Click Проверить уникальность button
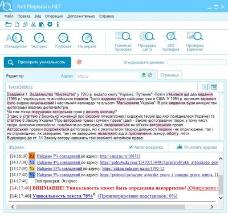Viewport: 228px width, 215px height. click(38, 62)
